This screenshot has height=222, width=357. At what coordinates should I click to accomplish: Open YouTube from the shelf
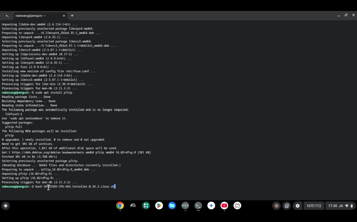pyautogui.click(x=224, y=206)
